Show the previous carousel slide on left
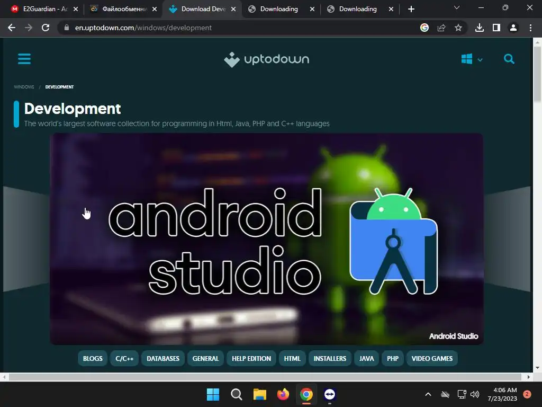The width and height of the screenshot is (542, 407). [26, 239]
